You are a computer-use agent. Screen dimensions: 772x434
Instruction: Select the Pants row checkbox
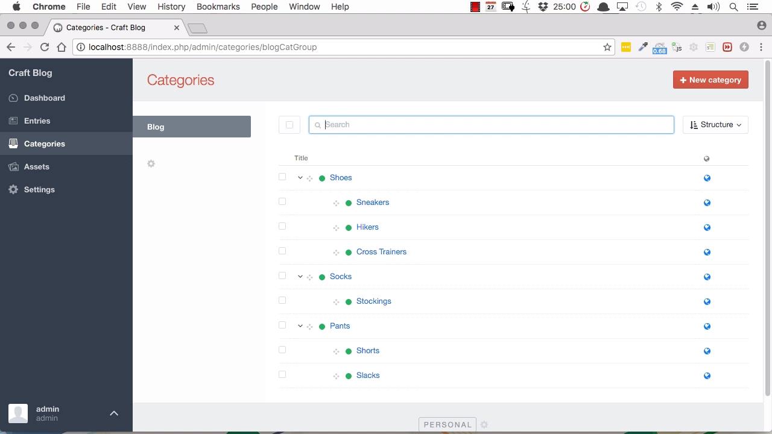282,325
